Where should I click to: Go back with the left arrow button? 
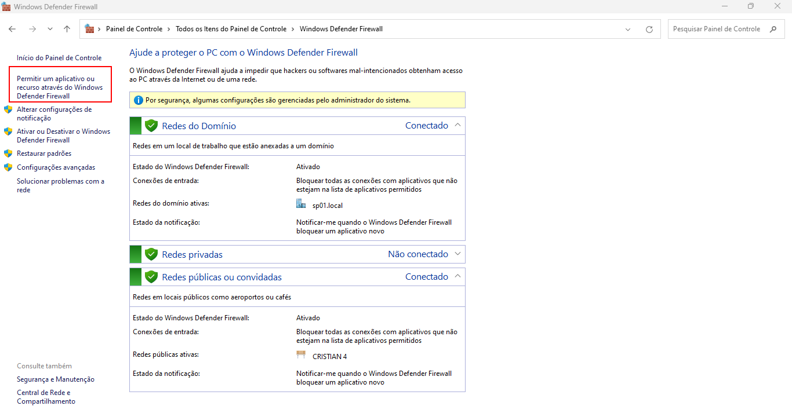coord(12,29)
